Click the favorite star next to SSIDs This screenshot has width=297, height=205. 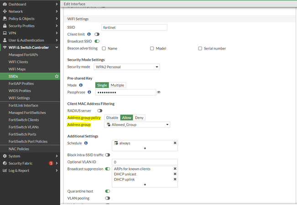(x=57, y=76)
